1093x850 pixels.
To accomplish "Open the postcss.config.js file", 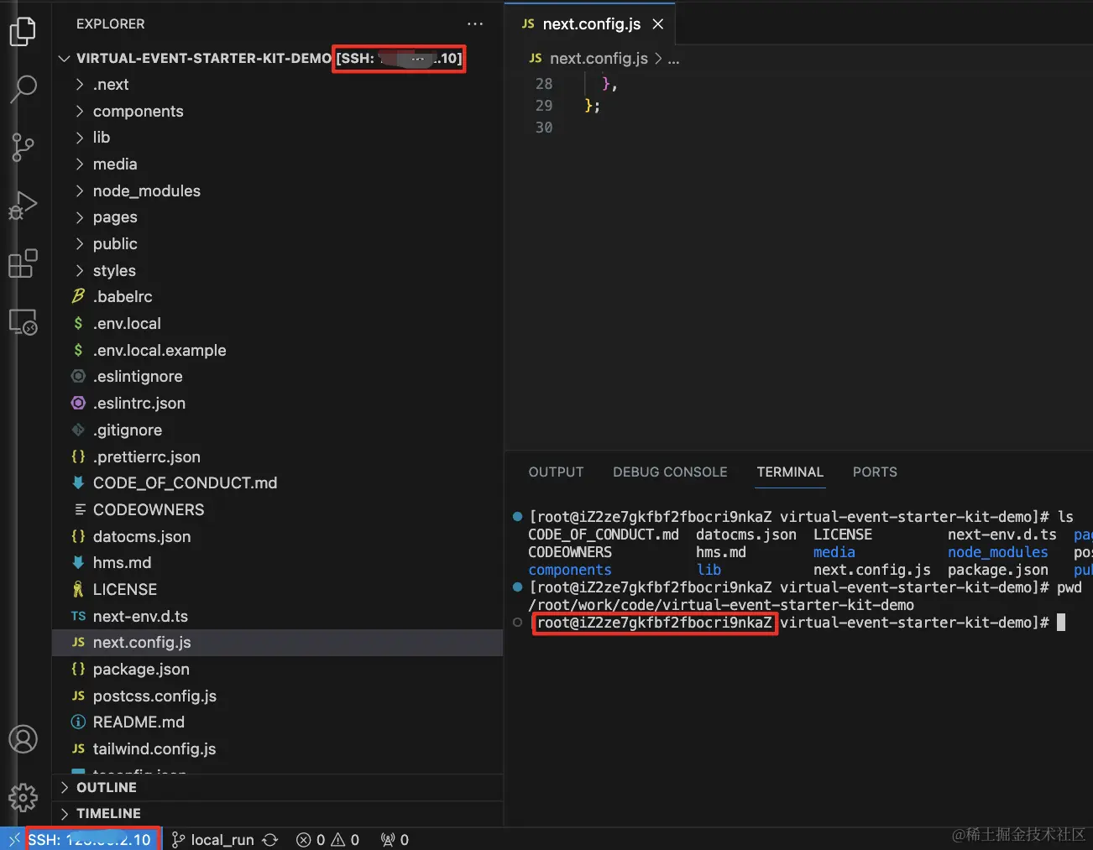I will (x=277, y=696).
